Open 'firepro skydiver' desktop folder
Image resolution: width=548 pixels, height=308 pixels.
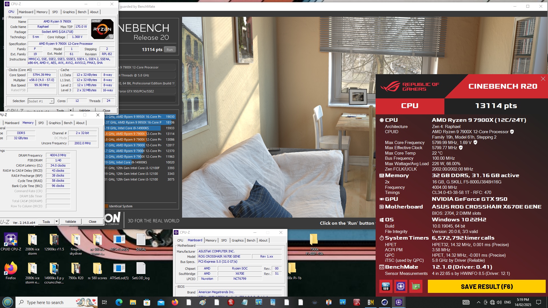coord(76,244)
